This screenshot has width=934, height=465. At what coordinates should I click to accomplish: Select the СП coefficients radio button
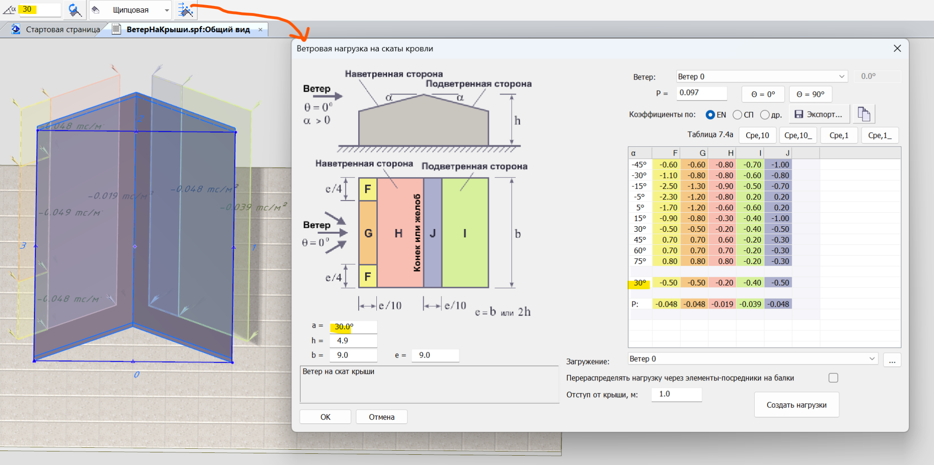737,114
